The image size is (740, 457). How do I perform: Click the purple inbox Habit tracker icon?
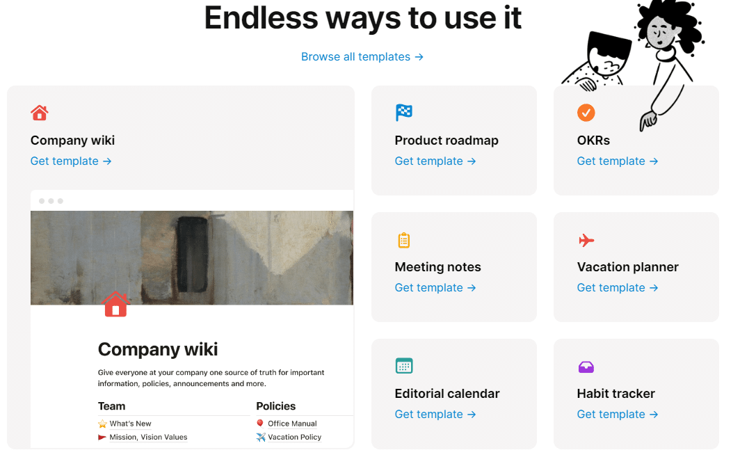tap(586, 367)
